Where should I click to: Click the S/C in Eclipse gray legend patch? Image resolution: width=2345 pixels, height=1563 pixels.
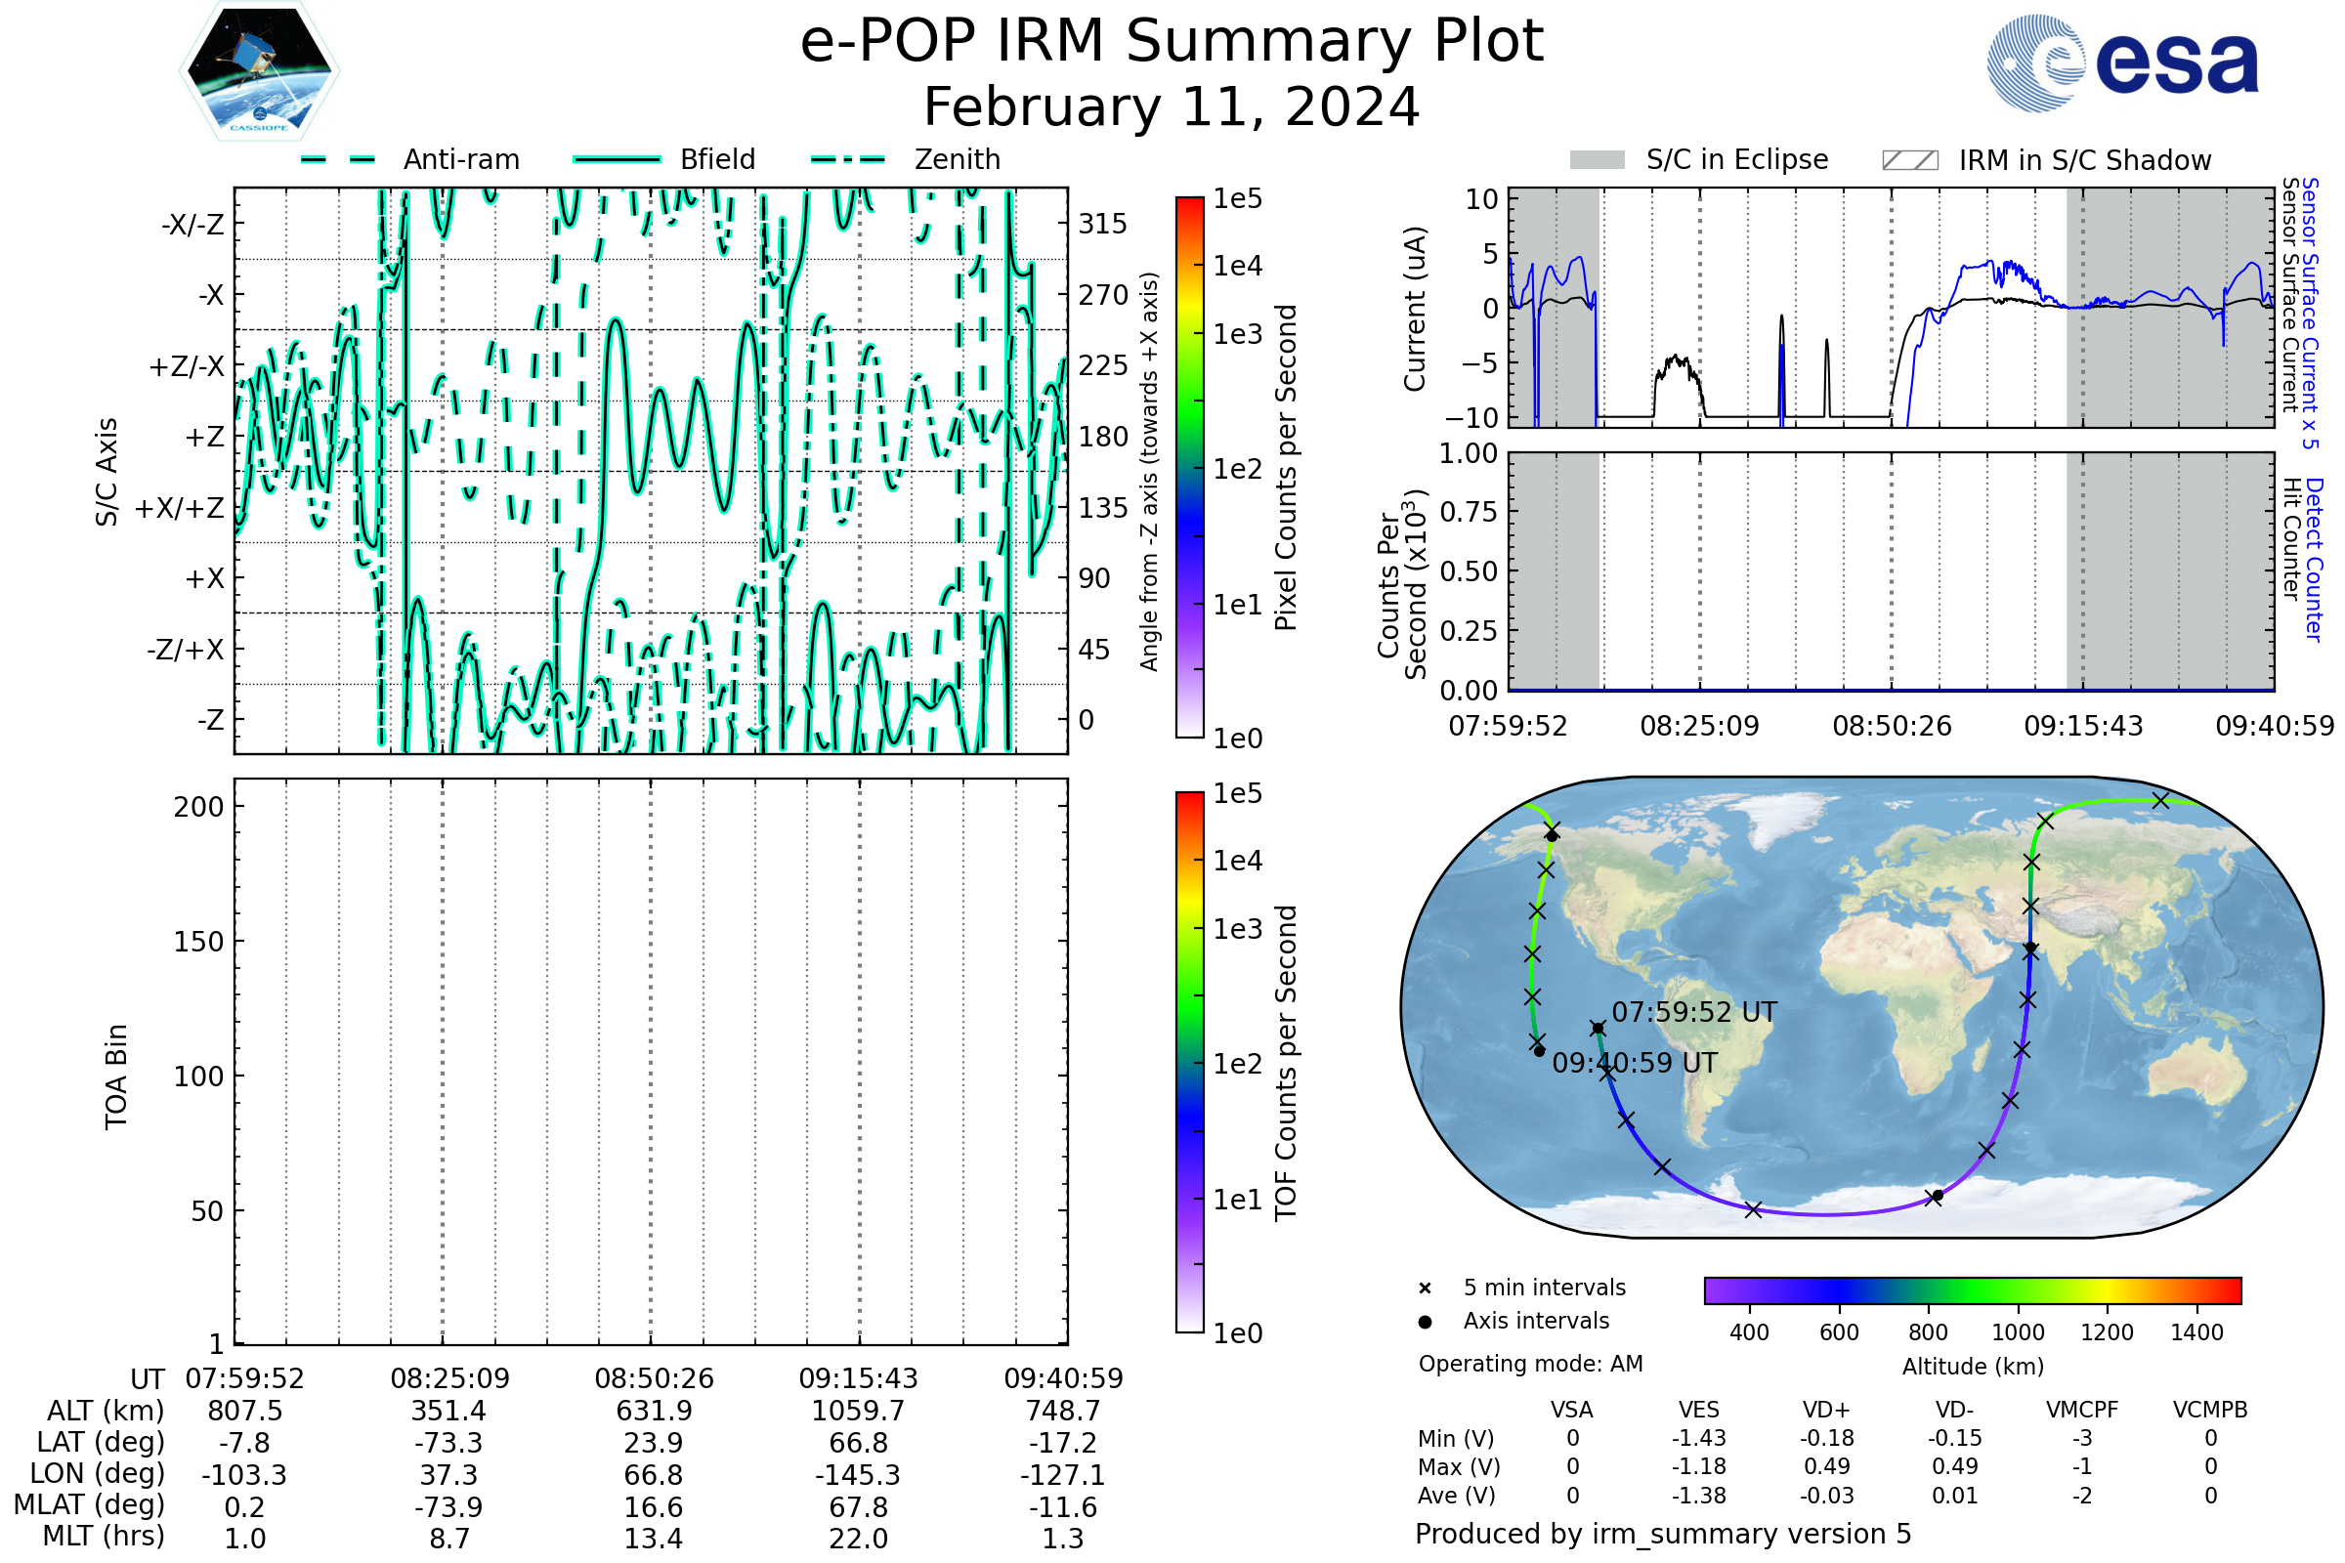click(x=1598, y=160)
